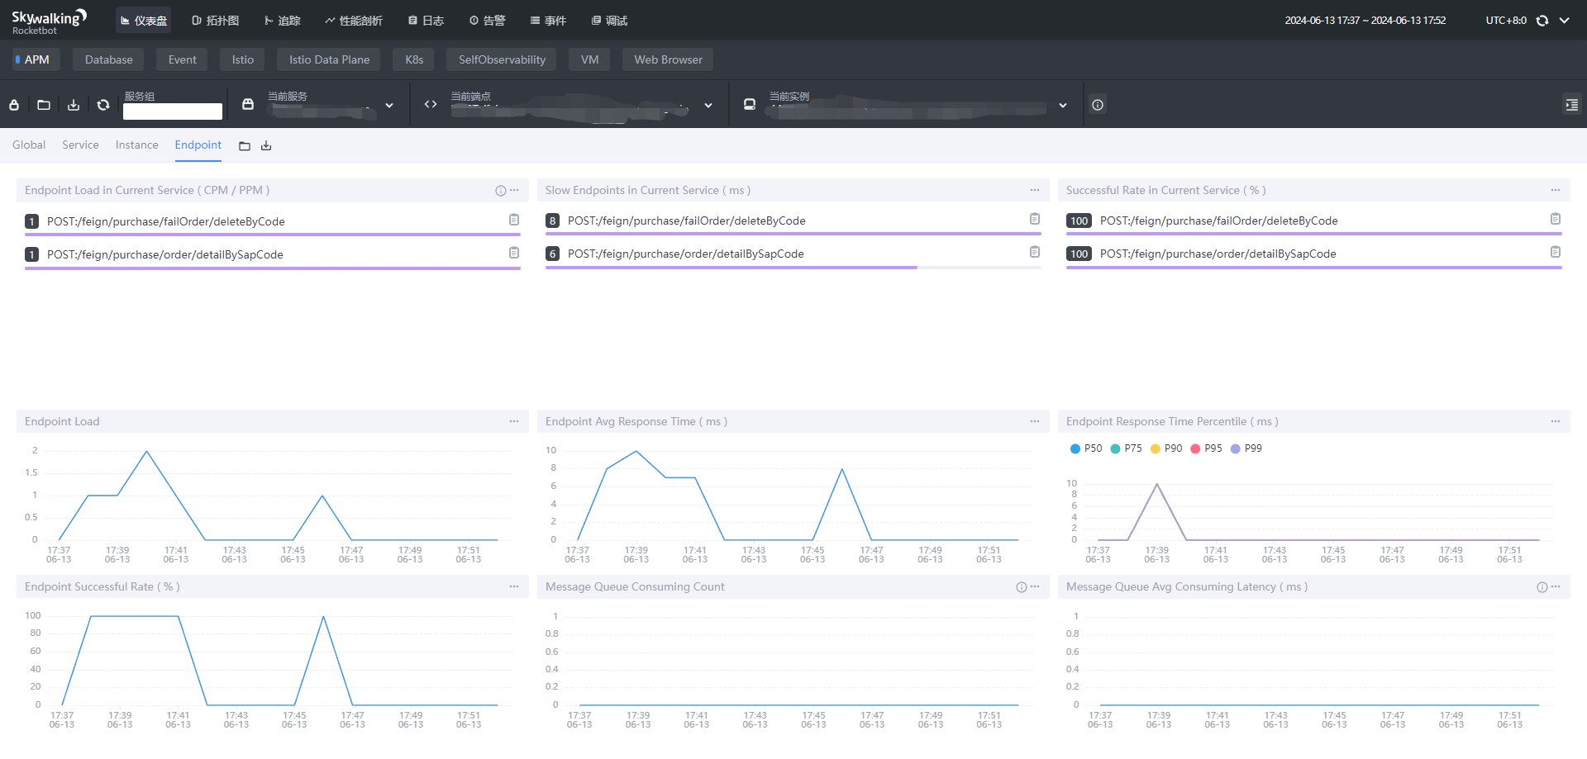
Task: Switch to the Endpoint tab
Action: 198,145
